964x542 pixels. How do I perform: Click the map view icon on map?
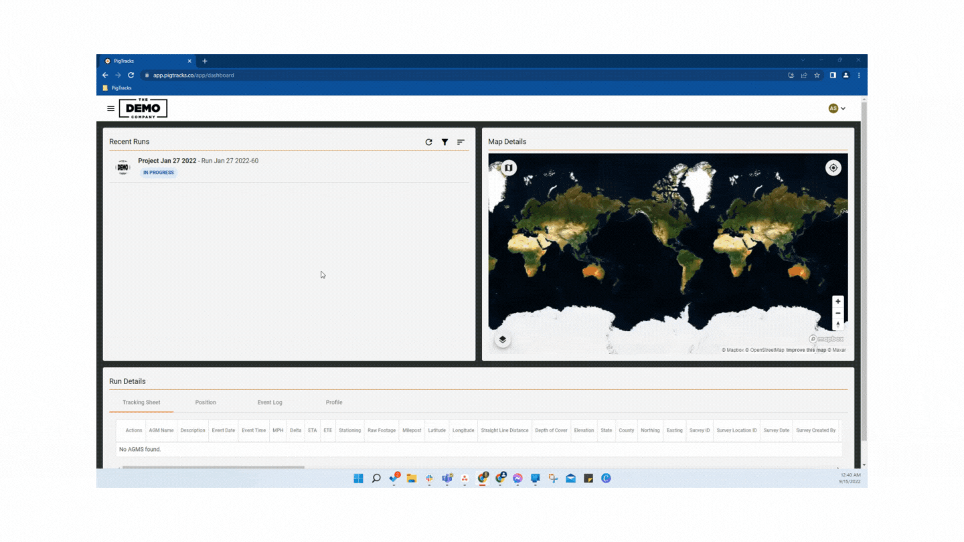pos(508,168)
